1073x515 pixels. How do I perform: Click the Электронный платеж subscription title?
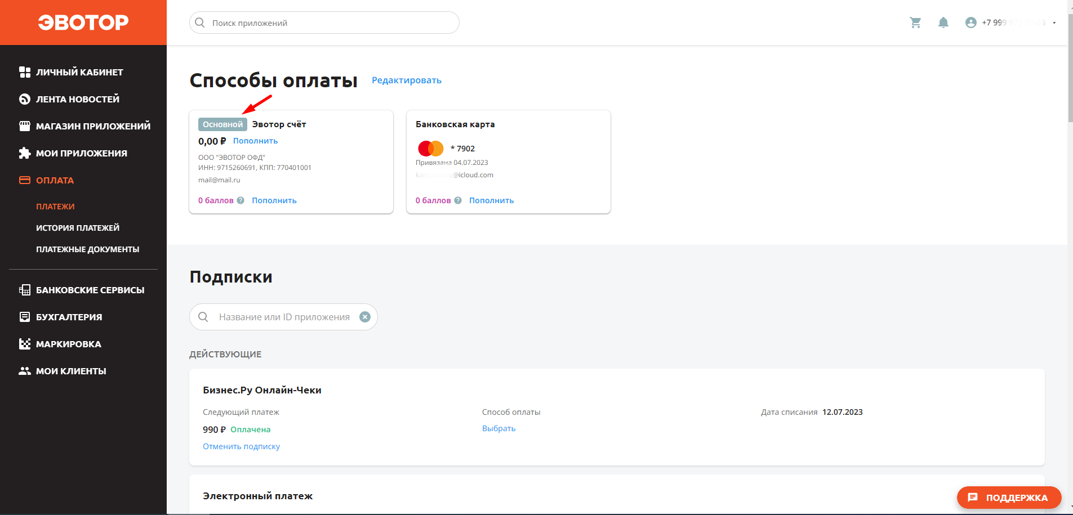coord(257,496)
